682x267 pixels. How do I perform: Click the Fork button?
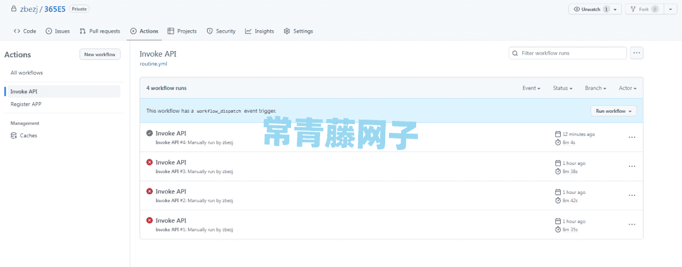644,9
